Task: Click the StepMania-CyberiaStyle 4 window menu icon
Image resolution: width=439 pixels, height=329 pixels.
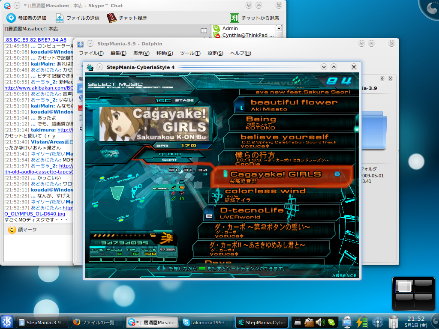Action: tap(90, 67)
